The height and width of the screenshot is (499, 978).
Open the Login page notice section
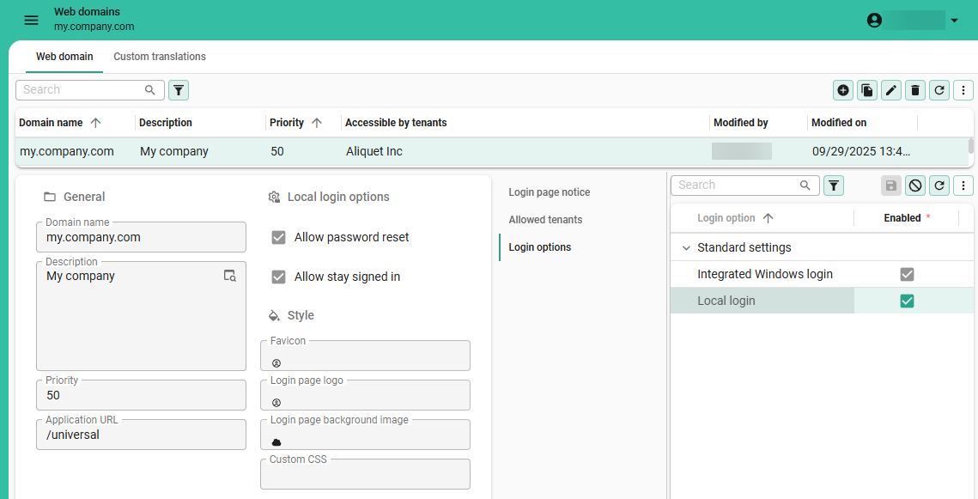[x=549, y=192]
